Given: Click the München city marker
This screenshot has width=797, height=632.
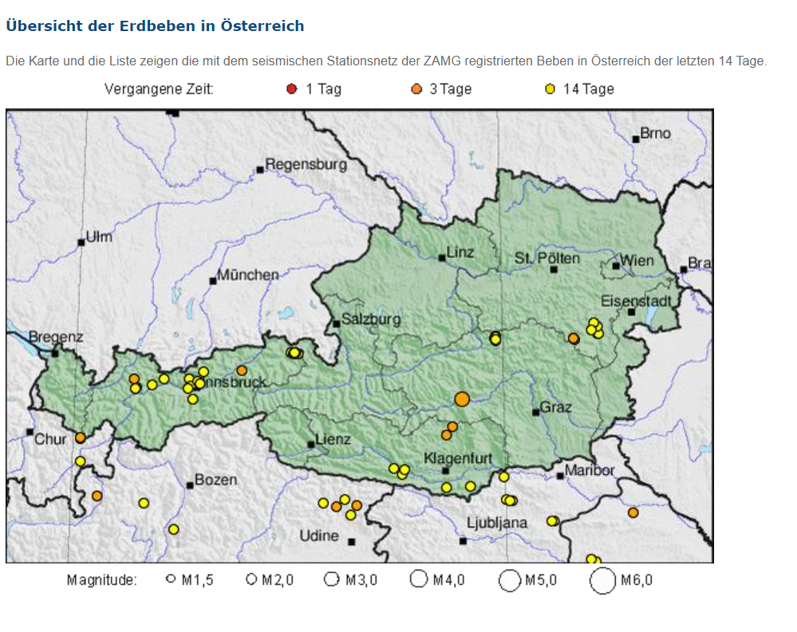Looking at the screenshot, I should (213, 281).
